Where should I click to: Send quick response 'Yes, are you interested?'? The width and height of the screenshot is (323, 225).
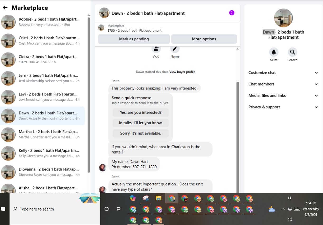click(x=141, y=112)
